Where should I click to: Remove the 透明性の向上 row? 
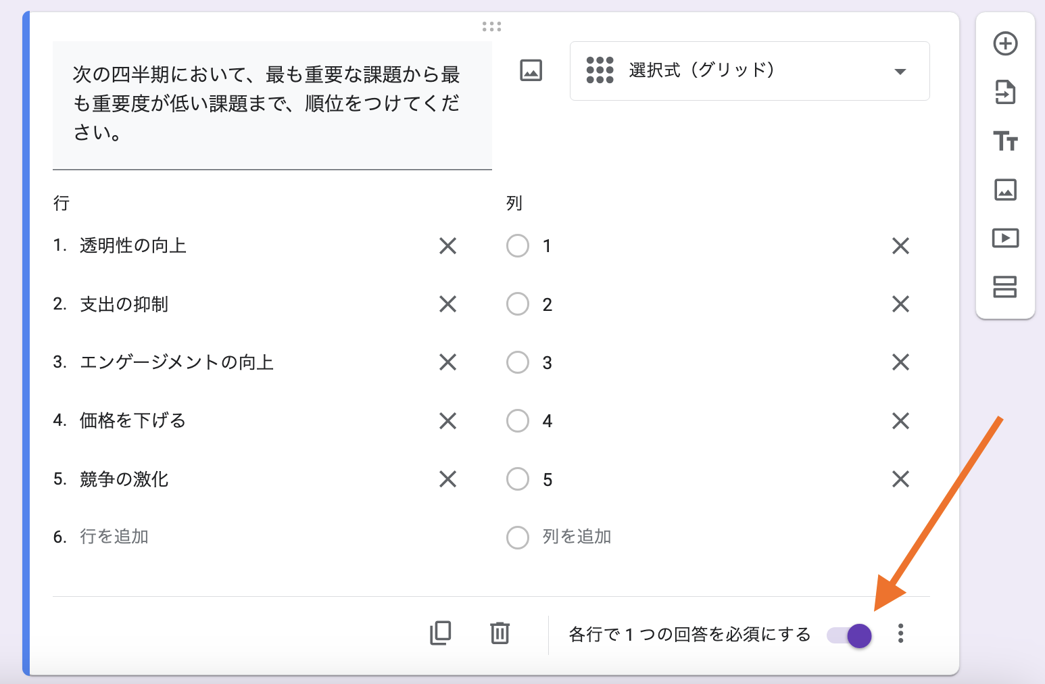[447, 245]
